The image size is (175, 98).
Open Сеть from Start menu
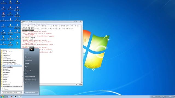[26, 73]
